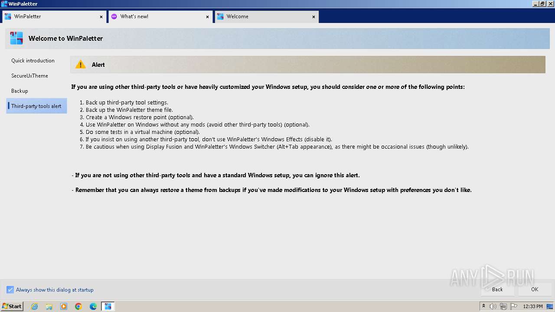The image size is (555, 312).
Task: Select the Welcome tab
Action: (266, 16)
